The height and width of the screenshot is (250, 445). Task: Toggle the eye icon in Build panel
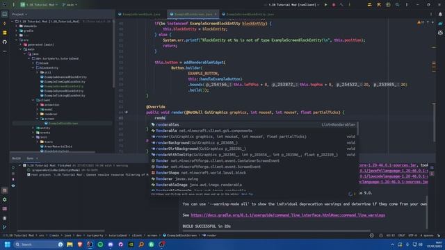click(13, 185)
